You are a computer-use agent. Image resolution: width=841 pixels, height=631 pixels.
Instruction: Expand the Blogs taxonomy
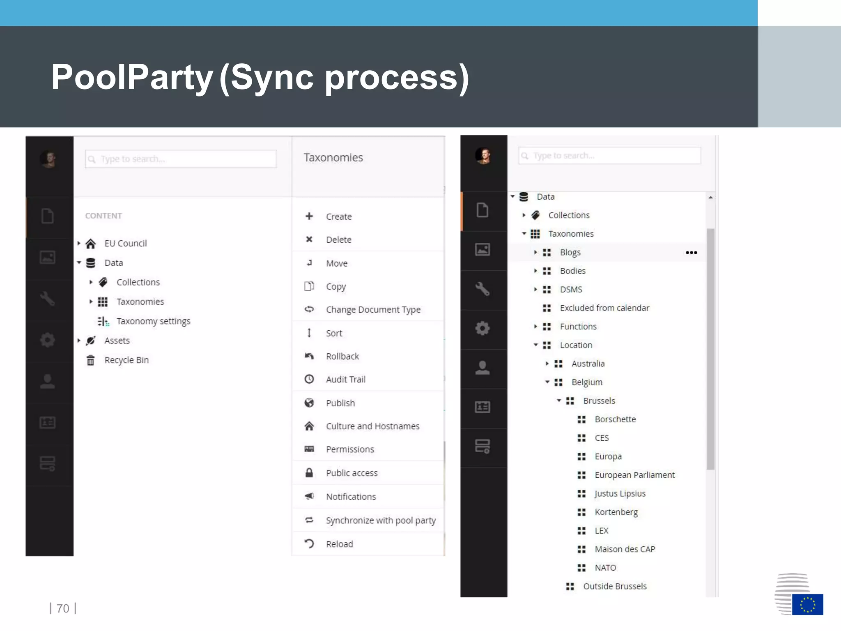click(x=535, y=252)
